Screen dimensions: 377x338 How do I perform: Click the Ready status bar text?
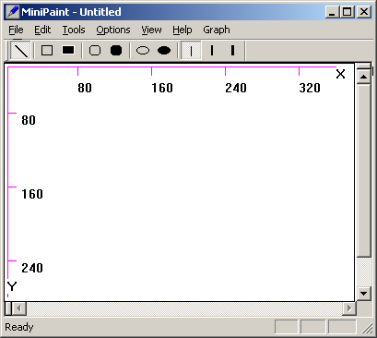point(19,327)
